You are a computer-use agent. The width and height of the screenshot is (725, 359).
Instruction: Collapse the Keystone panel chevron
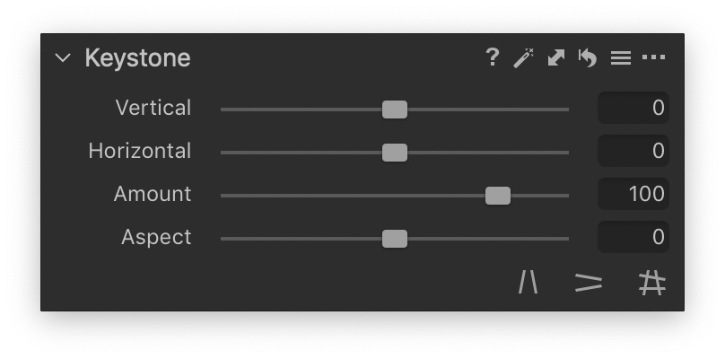pos(63,57)
